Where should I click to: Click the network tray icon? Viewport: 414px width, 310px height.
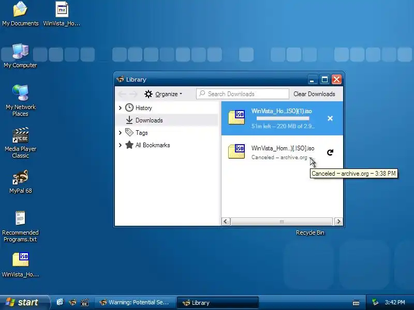point(376,302)
